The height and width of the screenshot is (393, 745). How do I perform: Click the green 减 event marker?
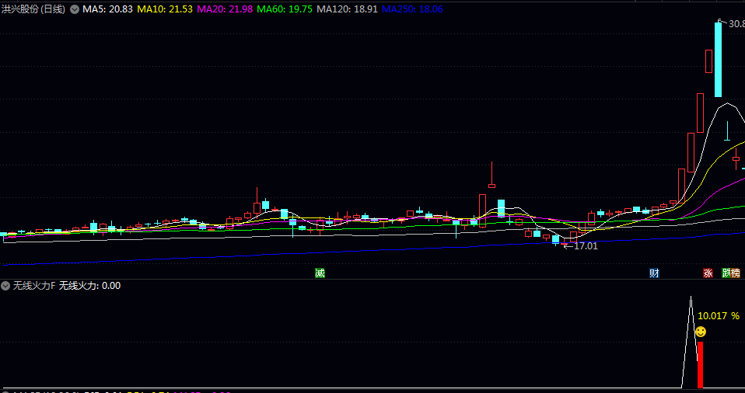coord(320,273)
